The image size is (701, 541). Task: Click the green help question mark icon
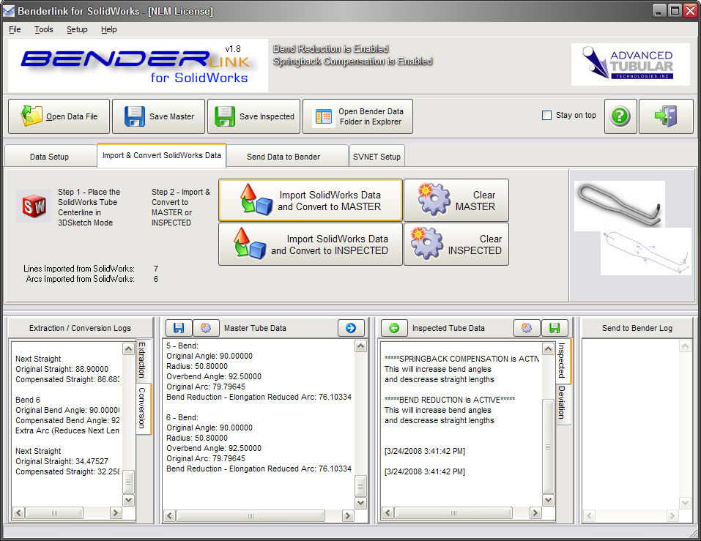620,116
